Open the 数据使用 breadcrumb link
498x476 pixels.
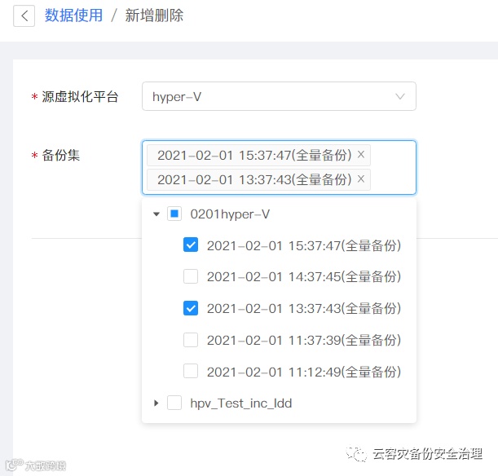pyautogui.click(x=73, y=15)
